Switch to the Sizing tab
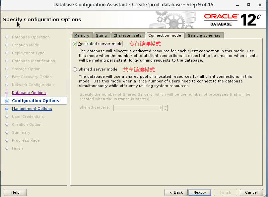Screen dimensions: 268x197 click(x=101, y=35)
